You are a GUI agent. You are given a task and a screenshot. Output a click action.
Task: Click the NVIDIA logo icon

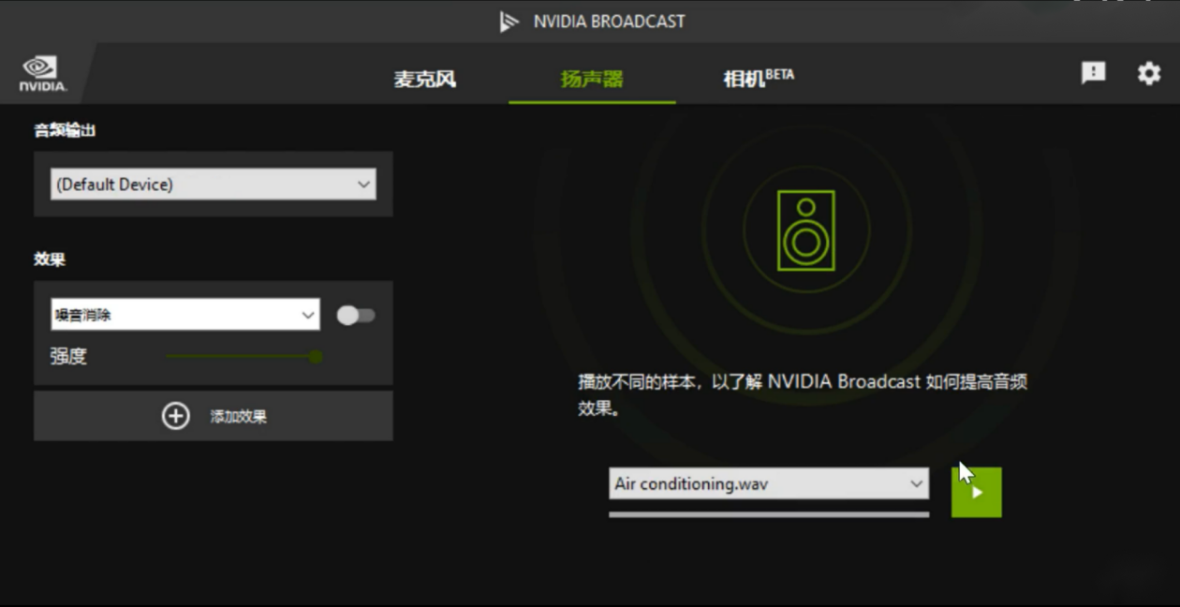click(42, 74)
